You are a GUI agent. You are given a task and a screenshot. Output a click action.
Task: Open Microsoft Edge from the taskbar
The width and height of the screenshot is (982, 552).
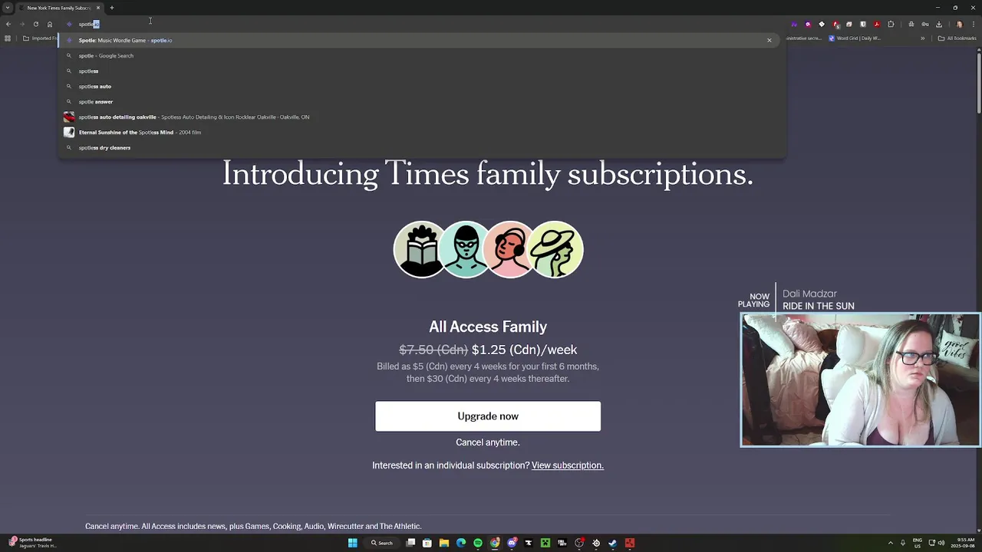click(x=461, y=543)
